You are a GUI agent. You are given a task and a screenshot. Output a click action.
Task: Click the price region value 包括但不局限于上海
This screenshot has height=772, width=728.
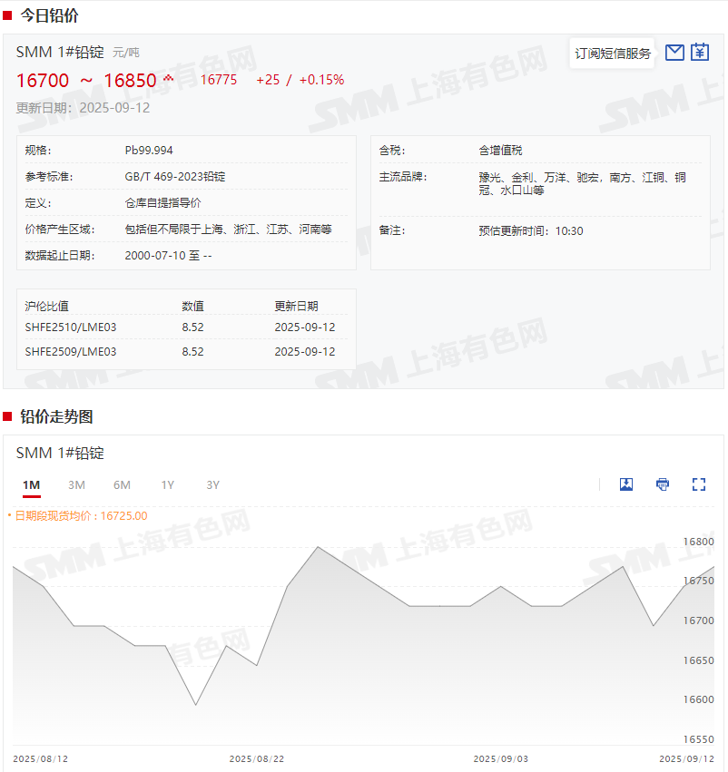pos(228,229)
